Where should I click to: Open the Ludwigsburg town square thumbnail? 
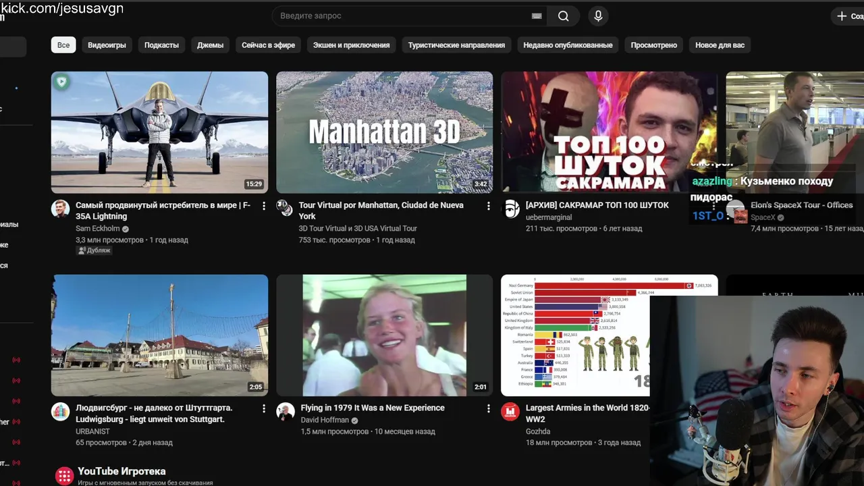pos(159,335)
